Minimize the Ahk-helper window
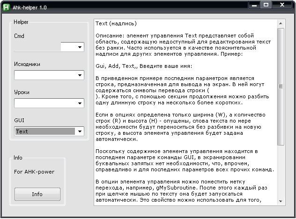Screen dimensions: 296x219 (x=254, y=5)
